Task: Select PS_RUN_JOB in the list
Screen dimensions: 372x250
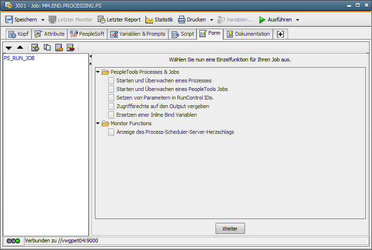Action: click(x=19, y=58)
